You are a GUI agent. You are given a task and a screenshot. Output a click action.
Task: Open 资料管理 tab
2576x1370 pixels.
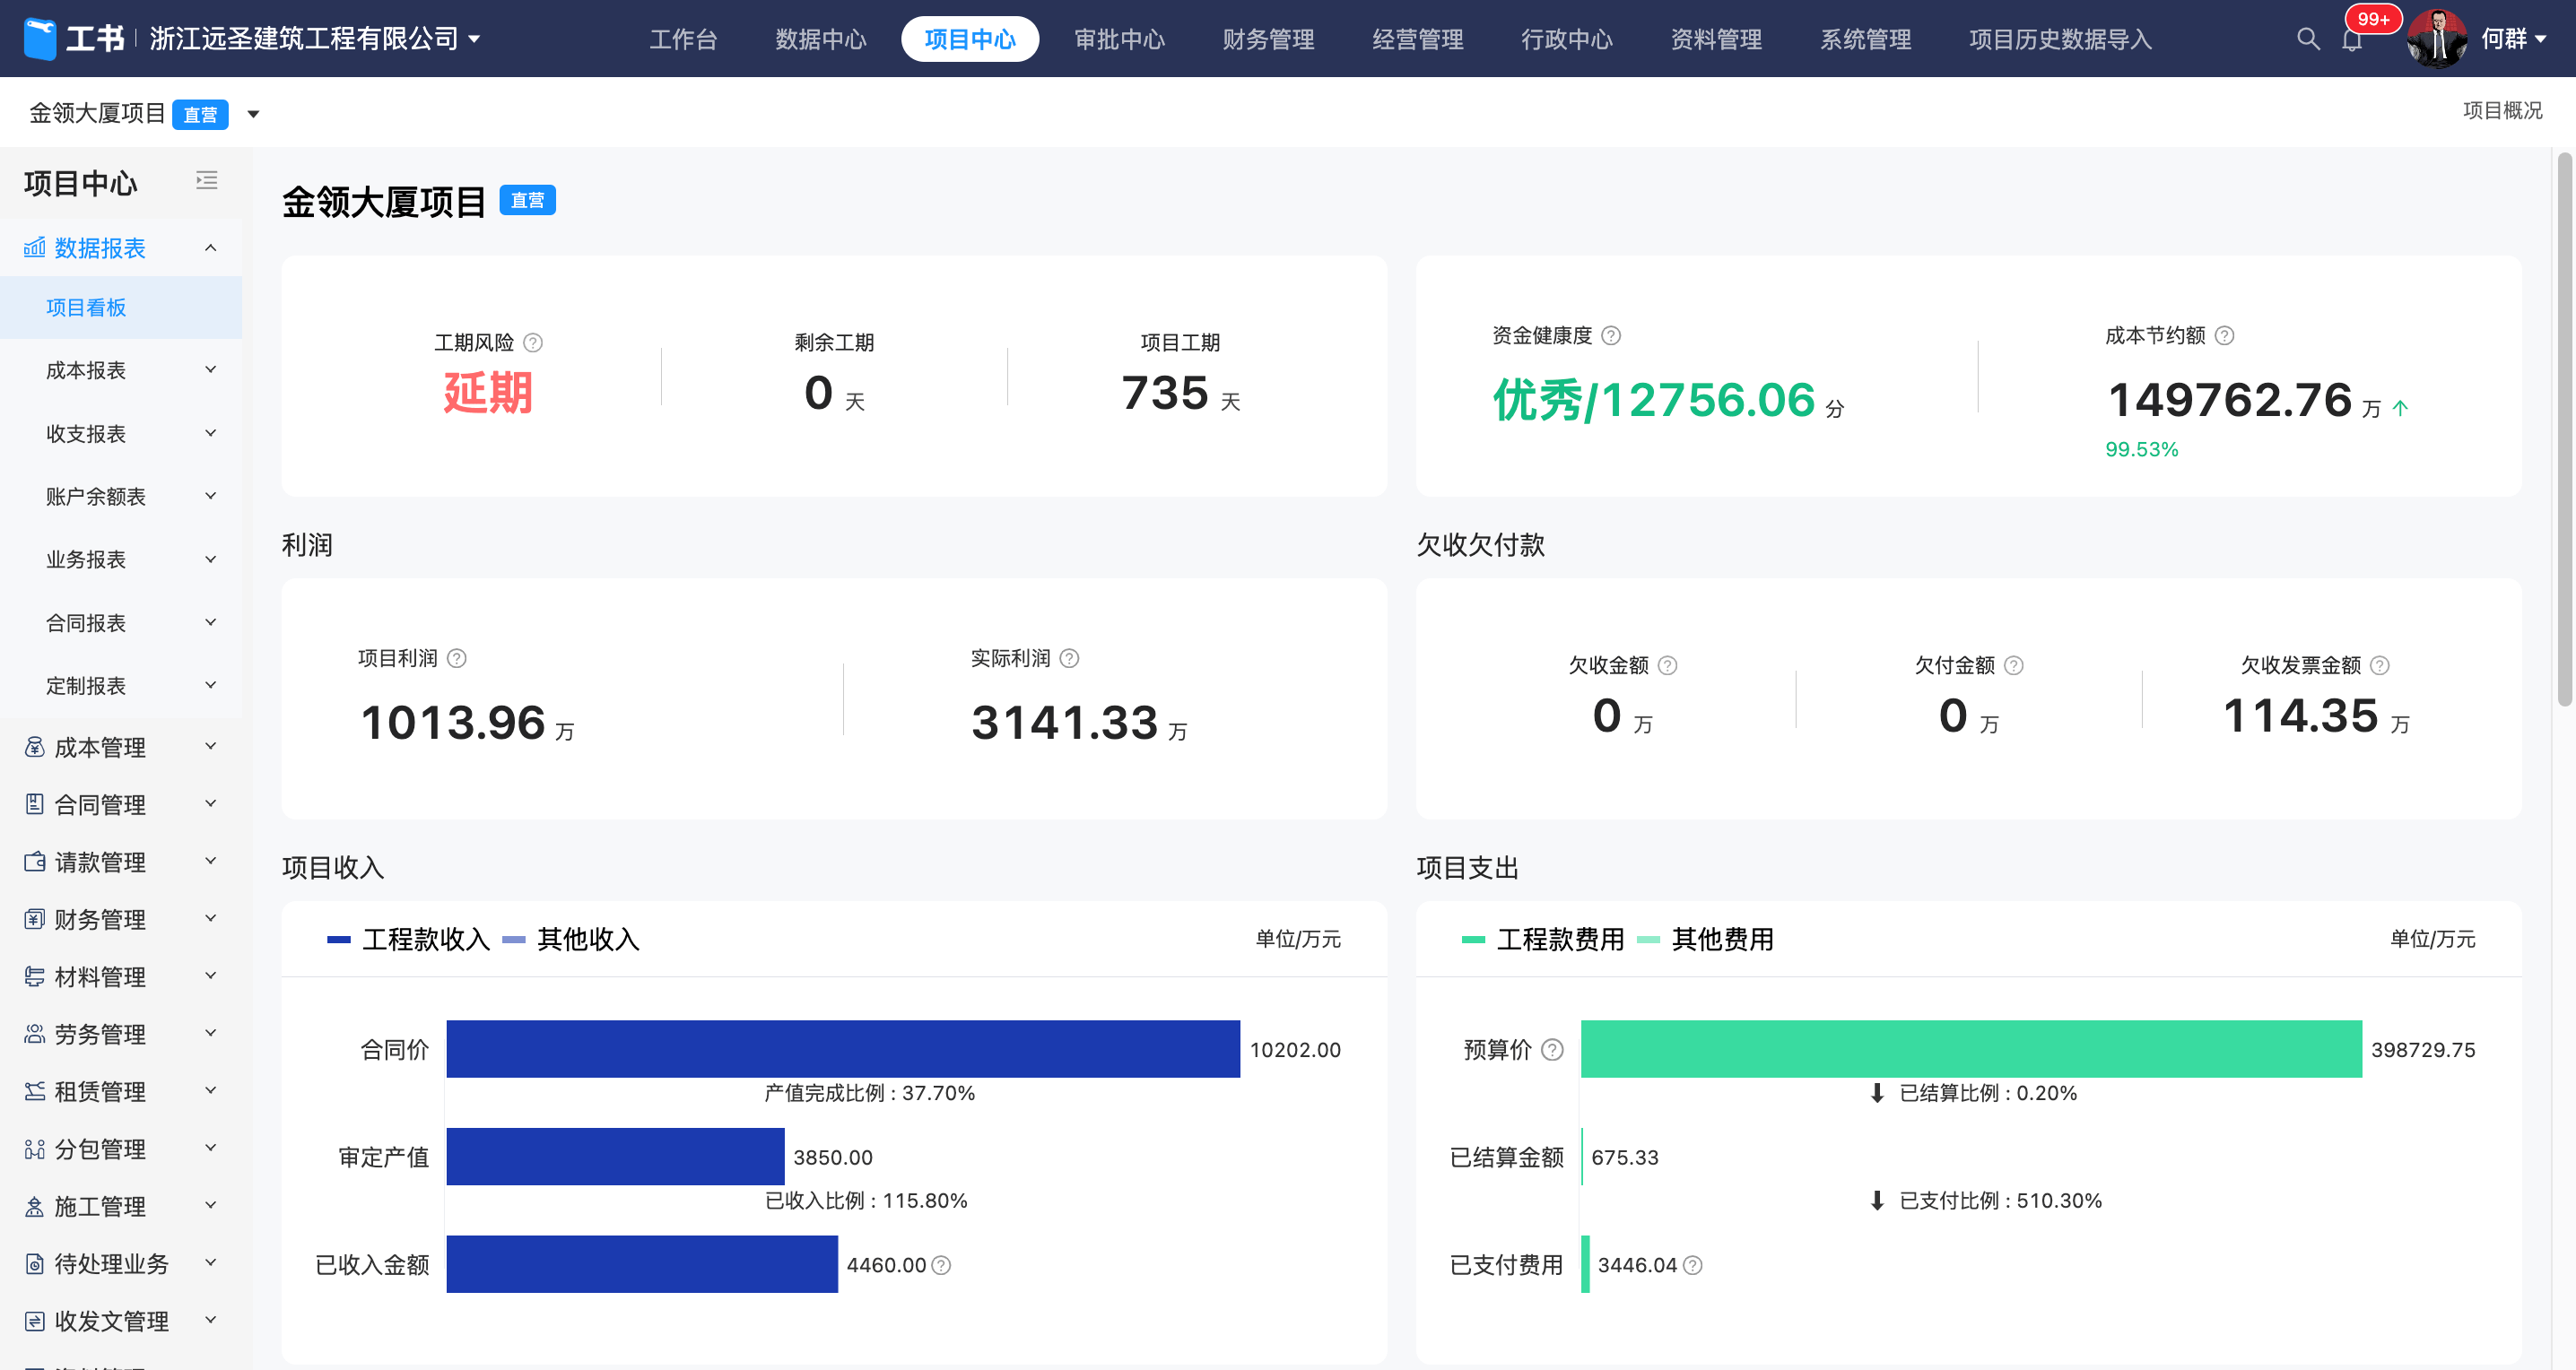(x=1716, y=39)
